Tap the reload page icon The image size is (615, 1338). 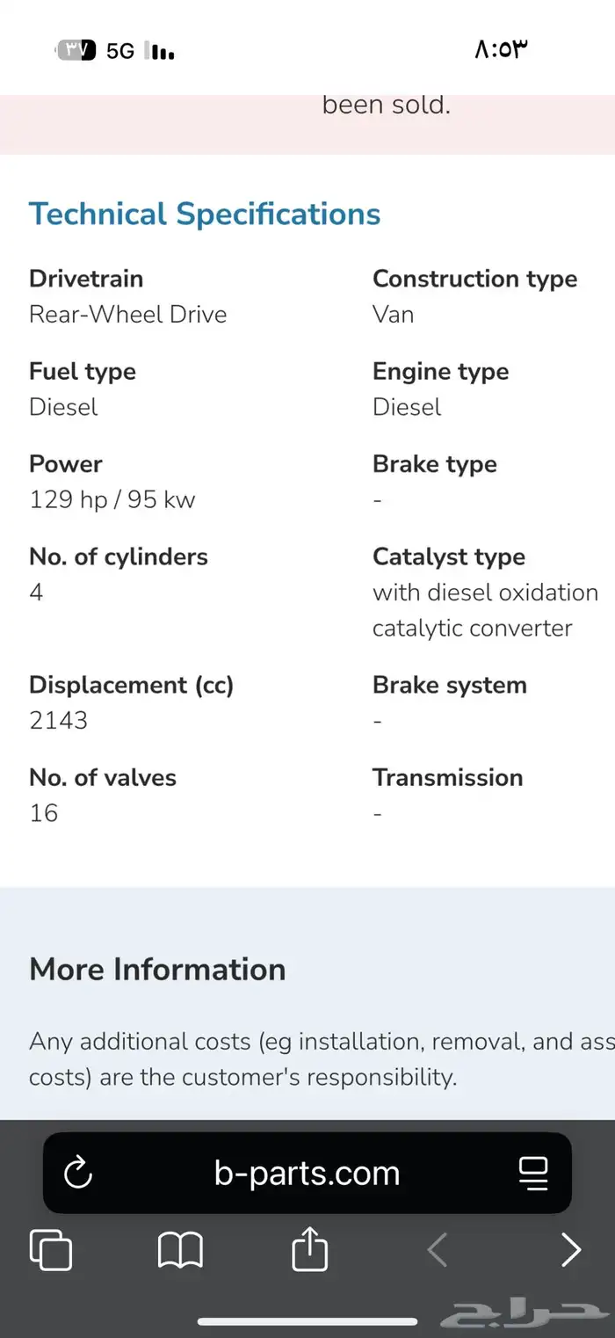78,1173
